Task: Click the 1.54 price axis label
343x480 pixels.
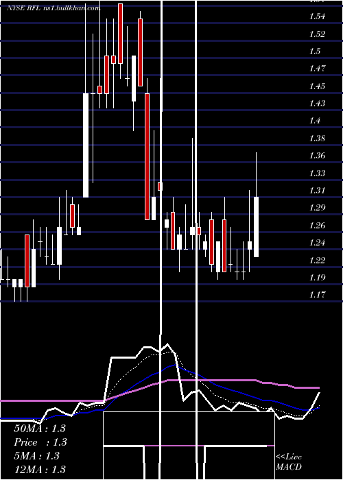Action: pyautogui.click(x=317, y=16)
